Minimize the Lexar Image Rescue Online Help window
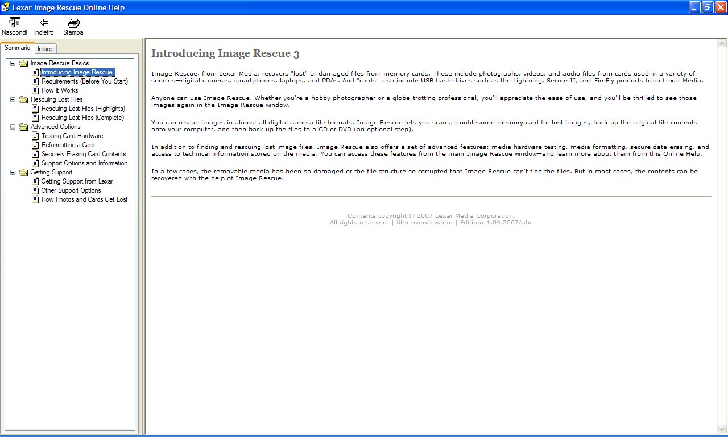The height and width of the screenshot is (437, 728). click(x=694, y=7)
